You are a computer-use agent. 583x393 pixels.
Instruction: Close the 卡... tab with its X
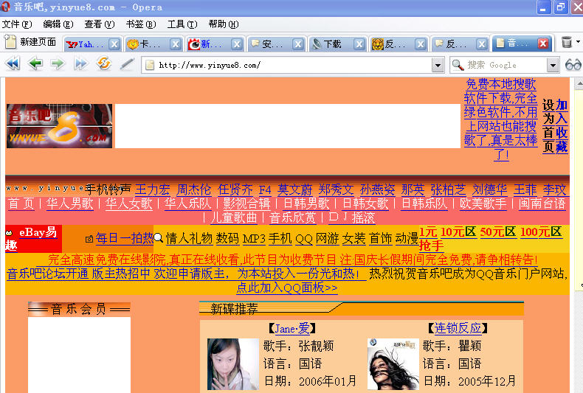(x=176, y=44)
